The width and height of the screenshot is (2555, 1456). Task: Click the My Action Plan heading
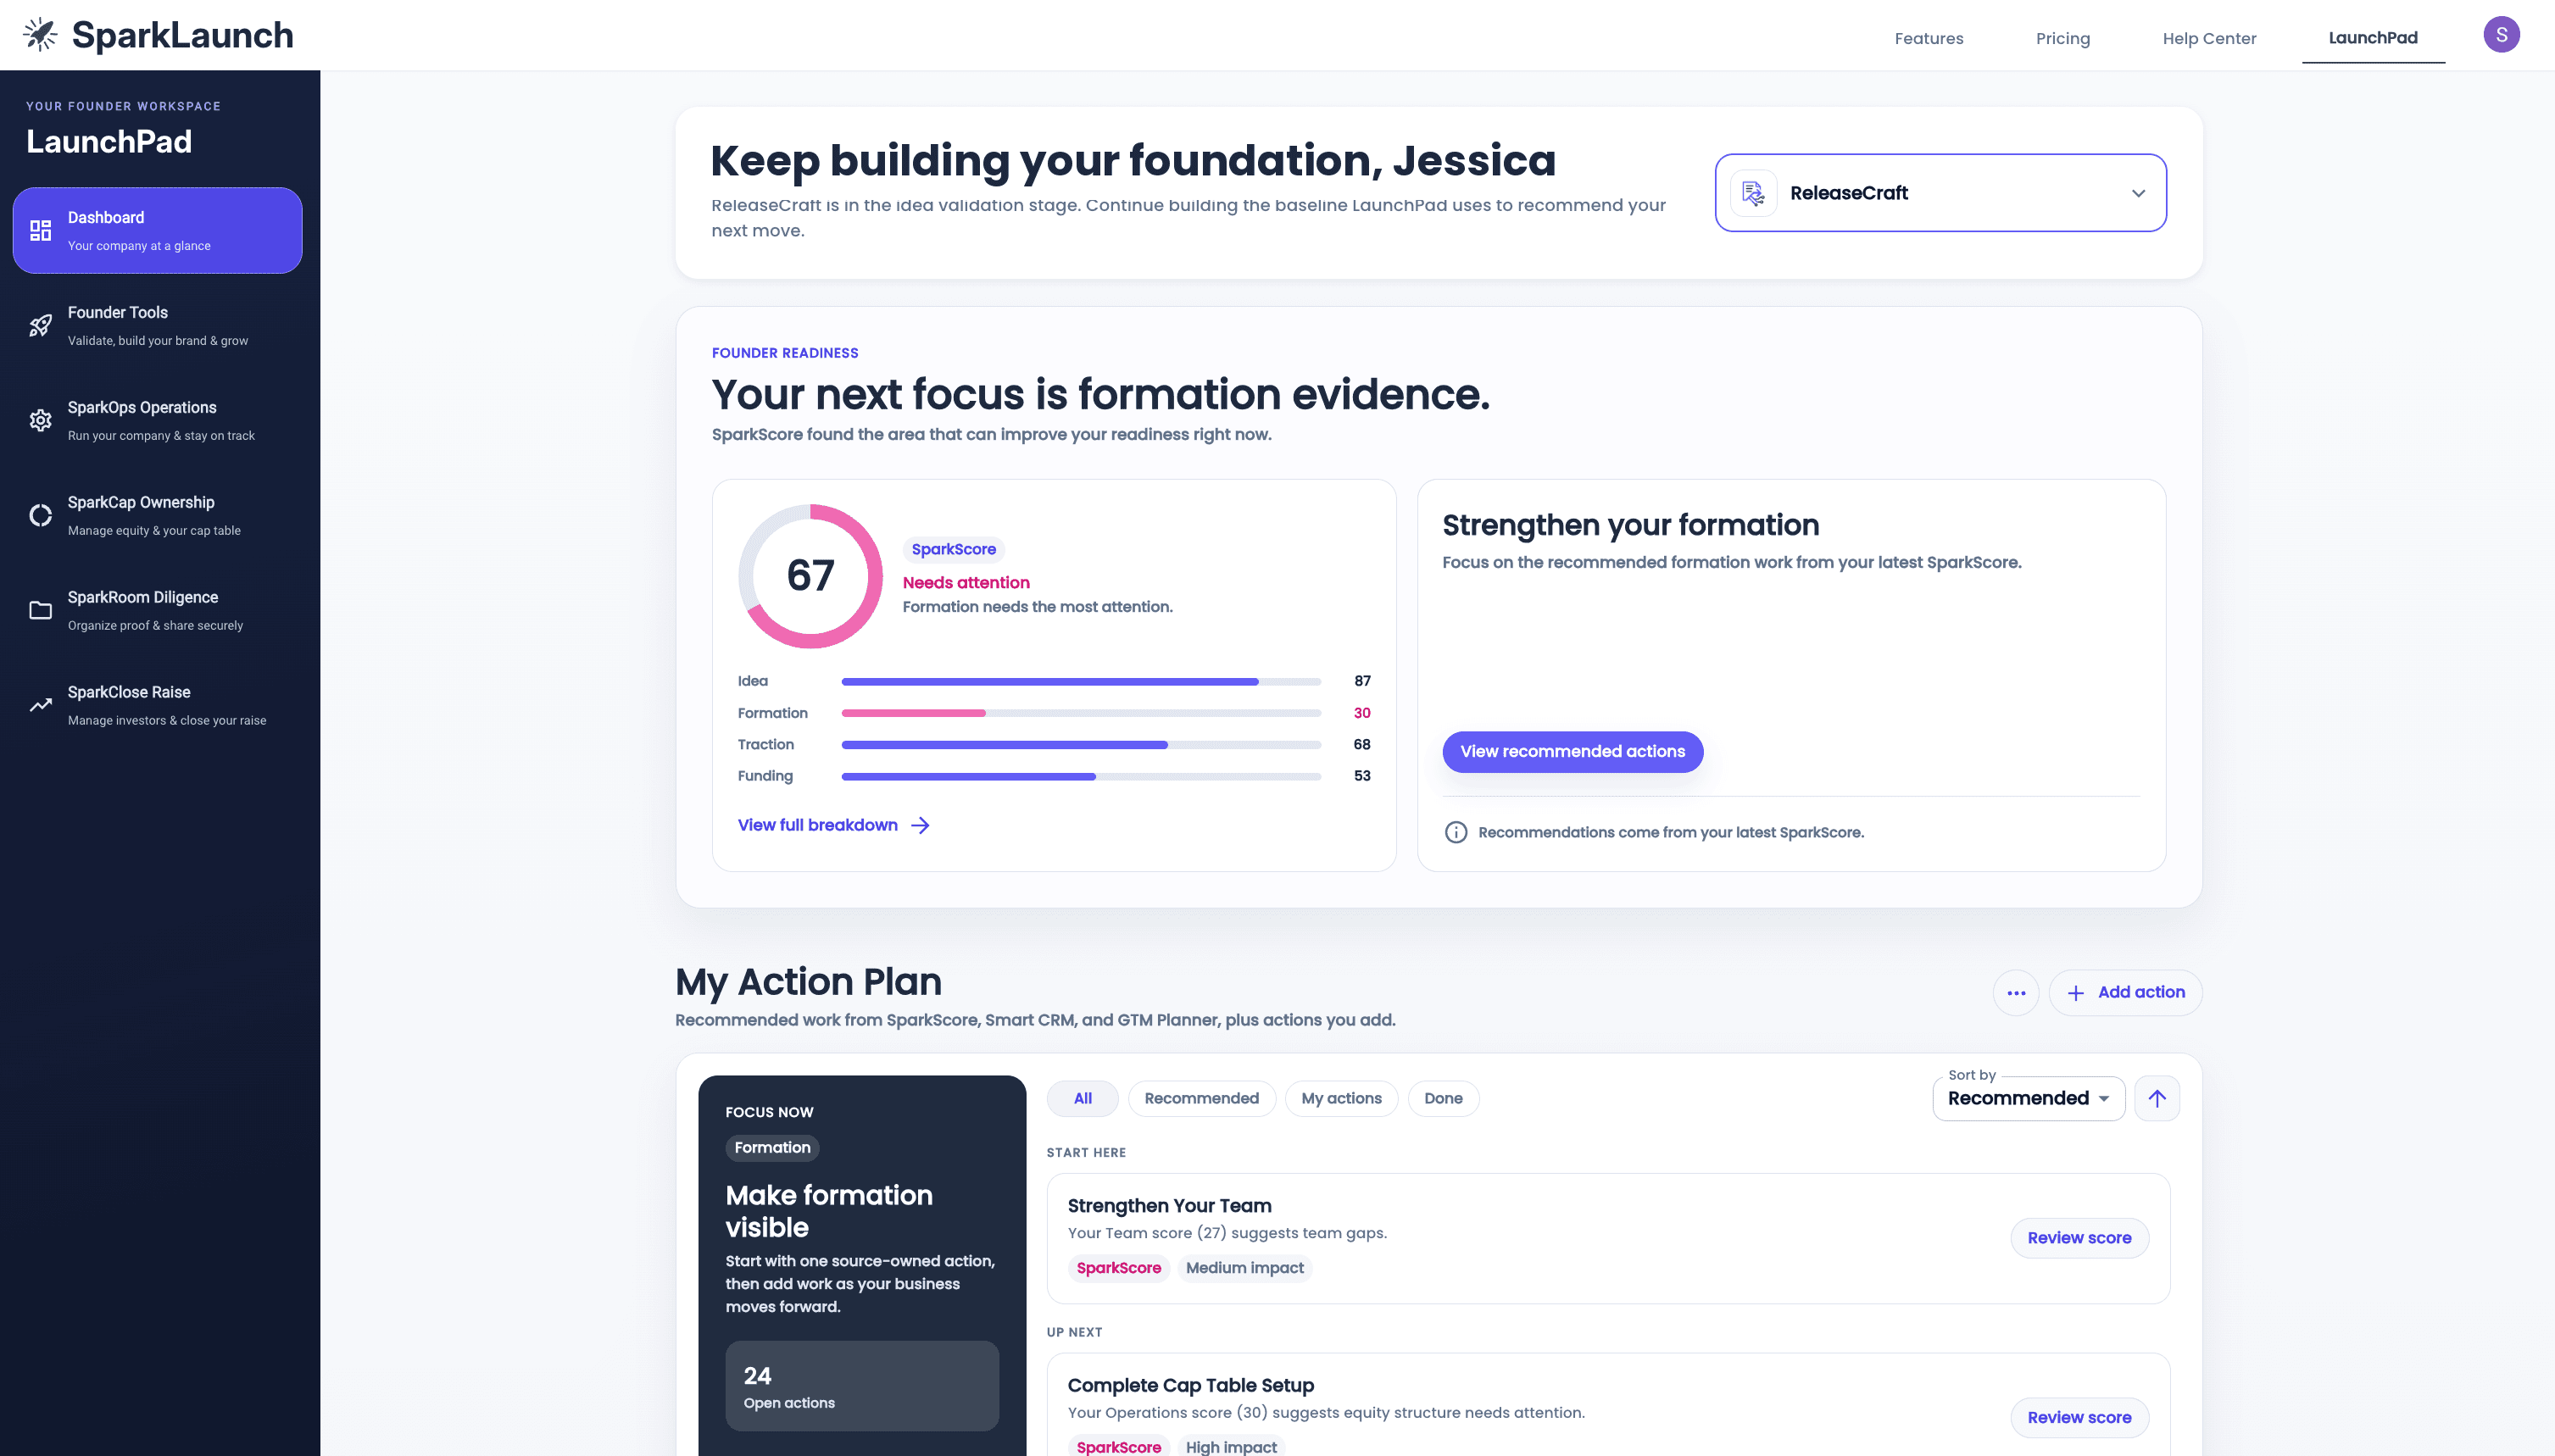tap(808, 983)
